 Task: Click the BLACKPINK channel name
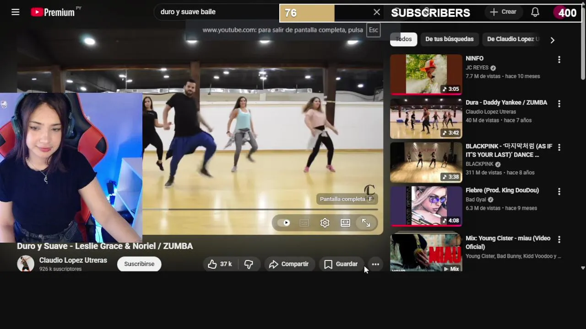(479, 164)
